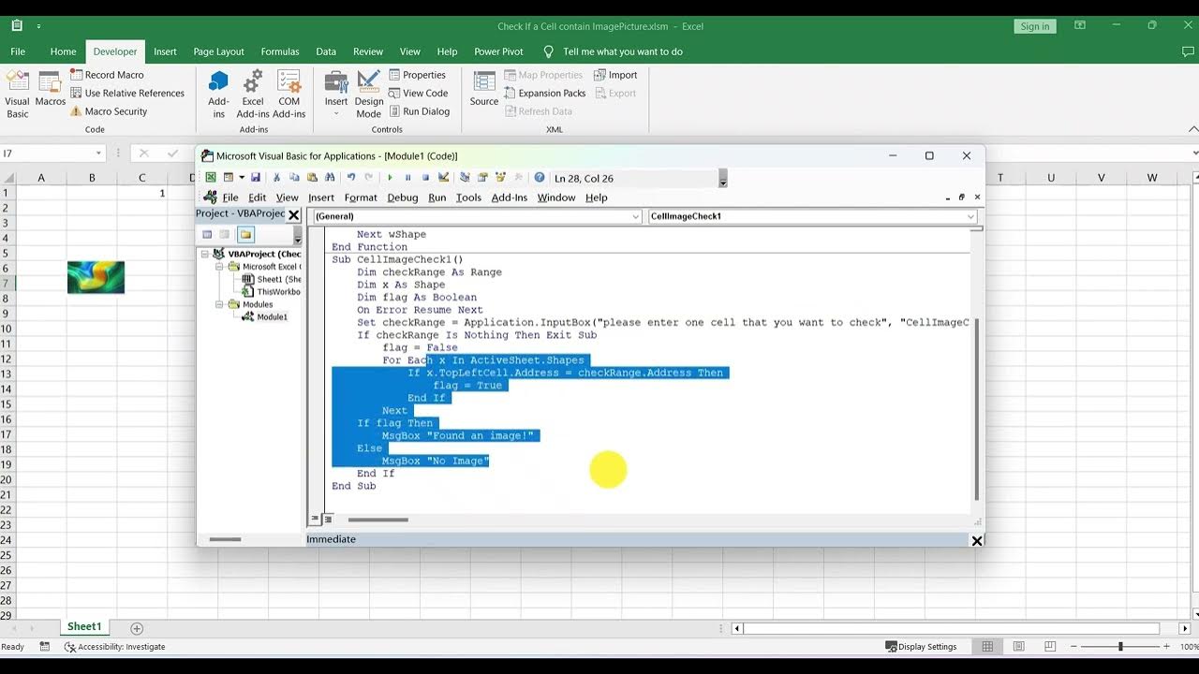Click View Code in Controls group

tap(418, 93)
